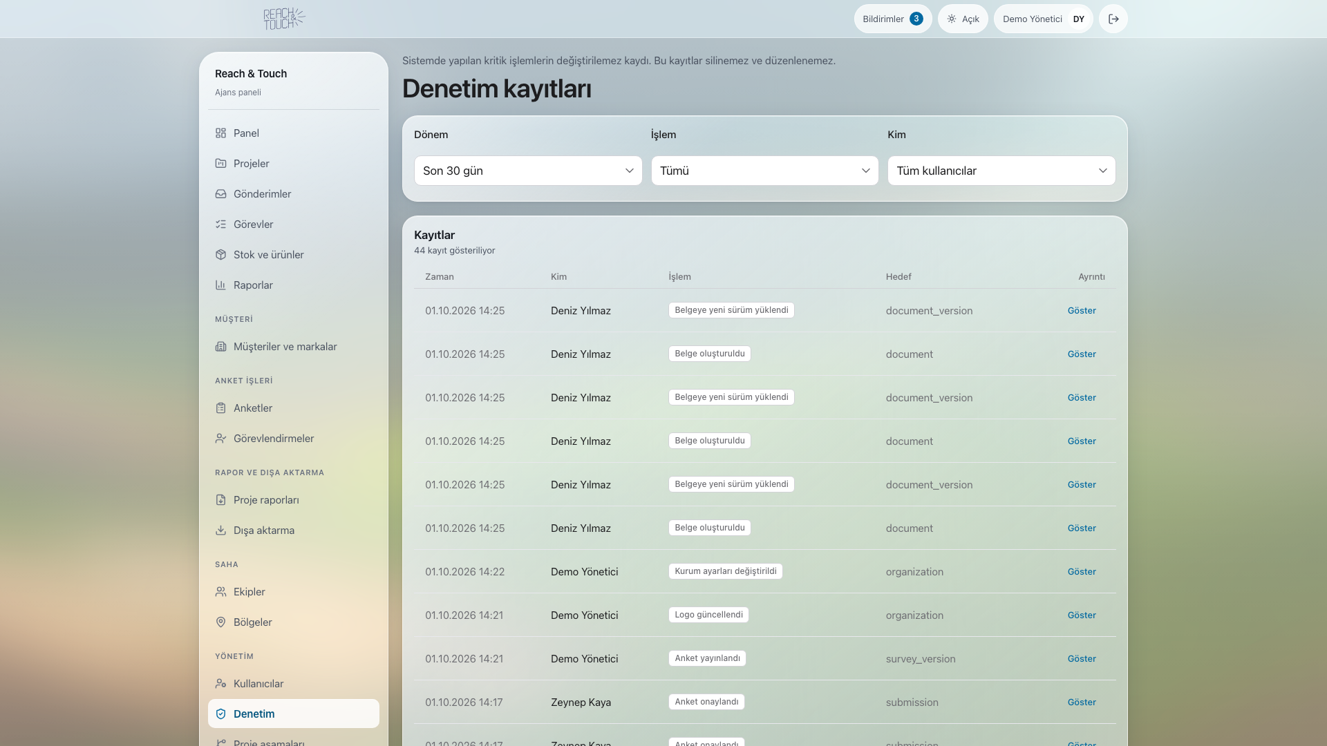Click the Gönderimler inbox icon
This screenshot has width=1327, height=746.
(220, 194)
